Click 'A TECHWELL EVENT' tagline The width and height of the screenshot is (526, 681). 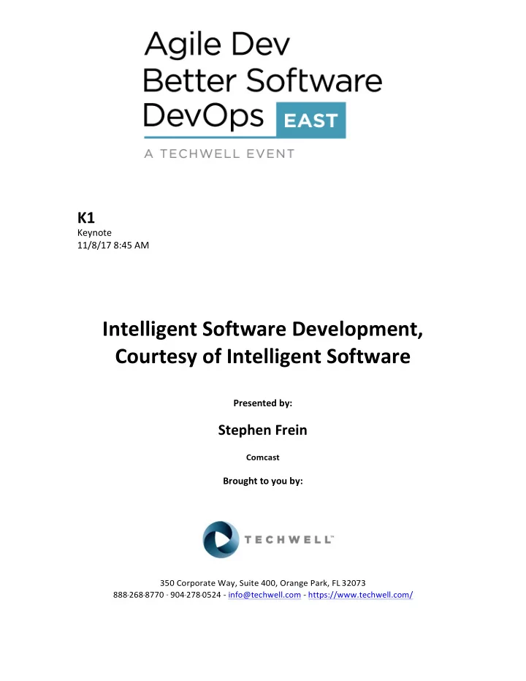pos(219,153)
